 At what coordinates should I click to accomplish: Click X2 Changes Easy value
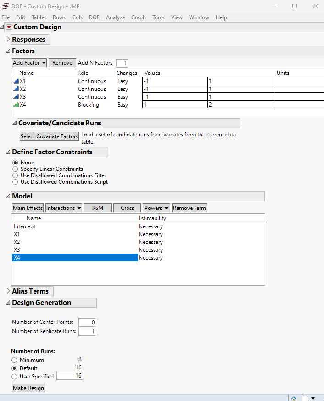pyautogui.click(x=123, y=89)
